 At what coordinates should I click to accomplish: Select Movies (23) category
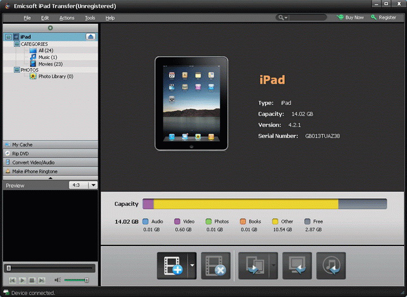(51, 64)
